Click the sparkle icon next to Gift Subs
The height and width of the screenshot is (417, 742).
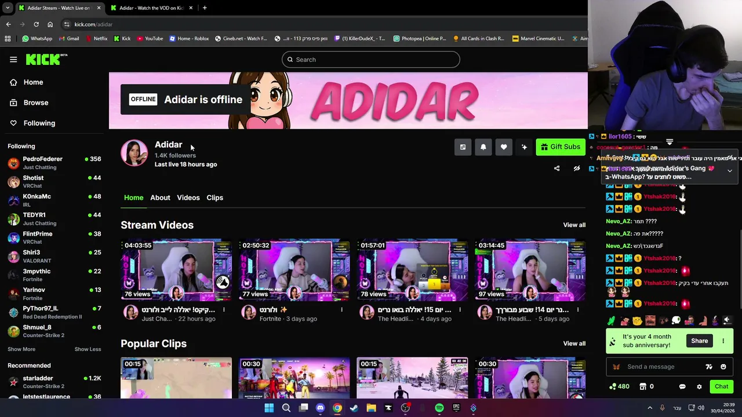click(x=524, y=147)
